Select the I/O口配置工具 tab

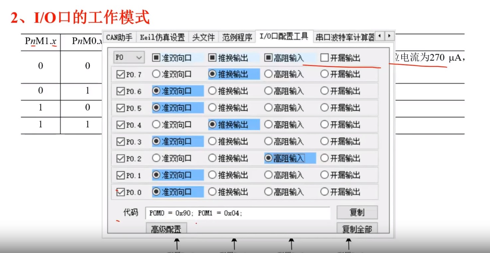pos(284,36)
